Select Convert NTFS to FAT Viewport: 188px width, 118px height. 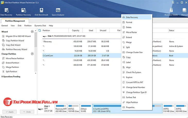137,82
